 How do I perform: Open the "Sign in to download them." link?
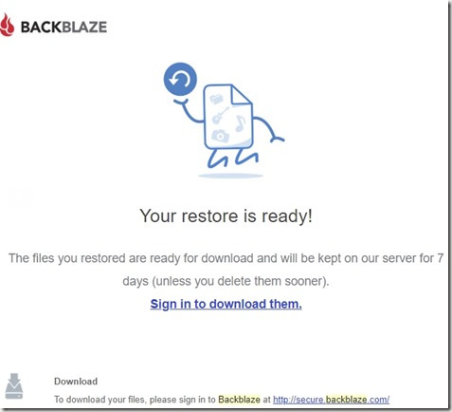[x=226, y=304]
